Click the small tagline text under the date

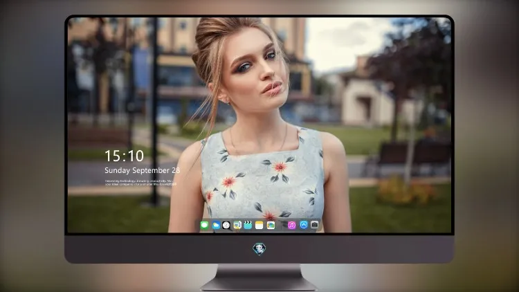coord(139,183)
